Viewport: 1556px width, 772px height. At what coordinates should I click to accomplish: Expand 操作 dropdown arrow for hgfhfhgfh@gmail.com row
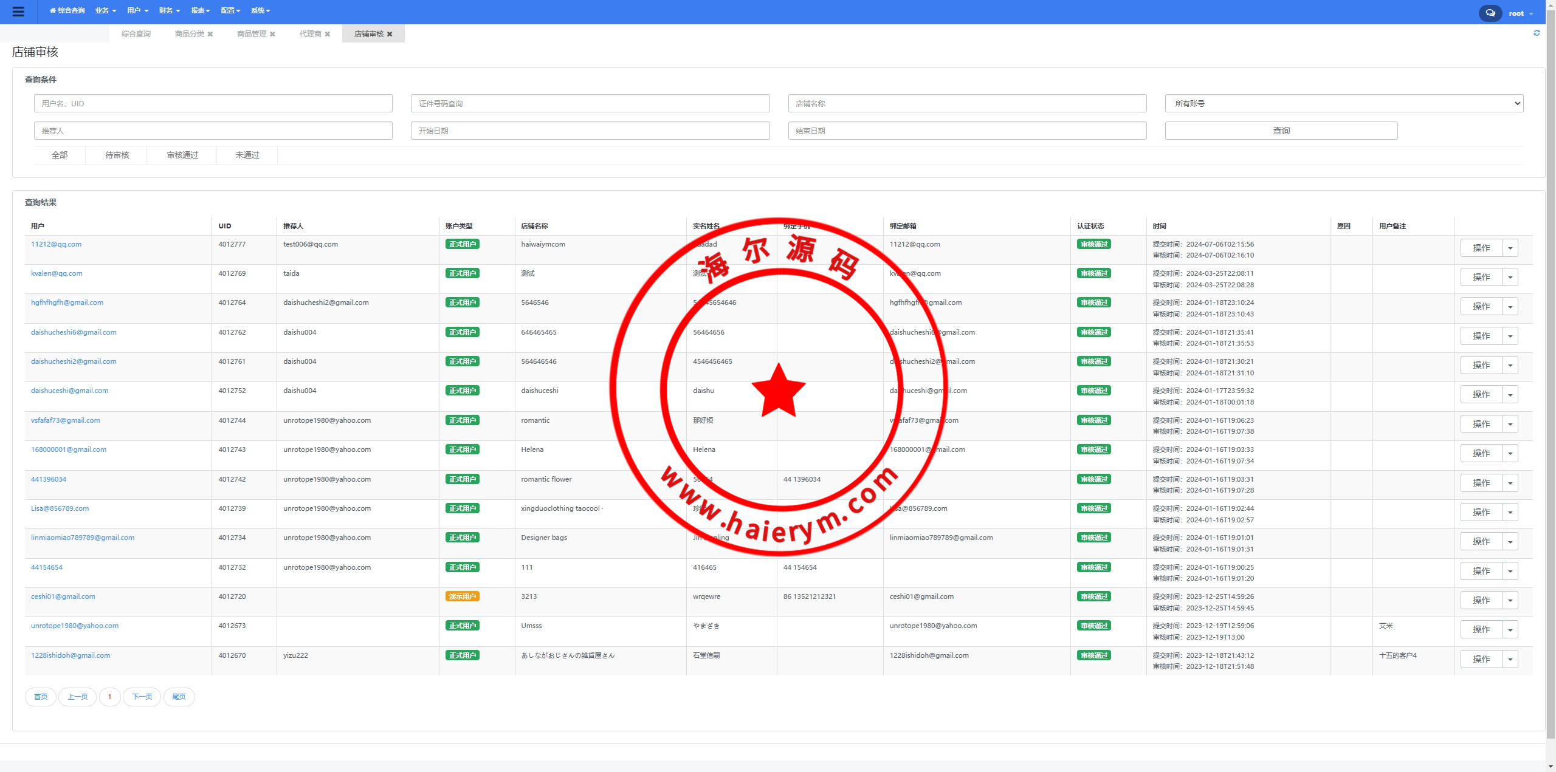pyautogui.click(x=1510, y=306)
